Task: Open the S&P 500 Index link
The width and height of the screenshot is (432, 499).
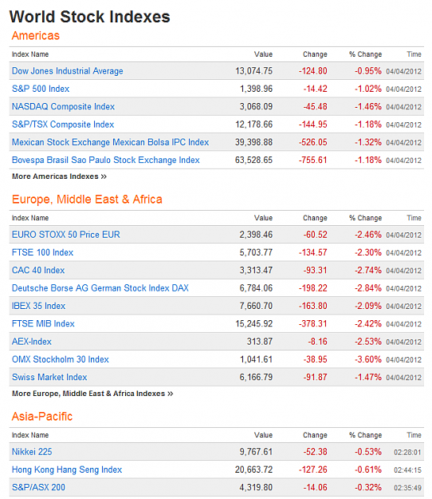Action: 41,89
